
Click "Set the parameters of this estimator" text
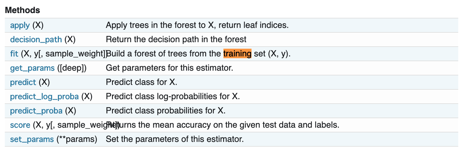coord(175,139)
